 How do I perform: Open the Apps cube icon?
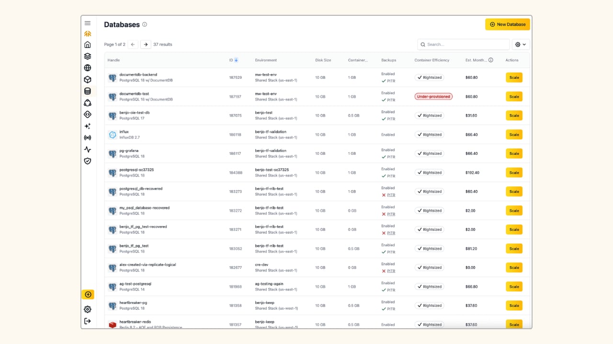click(x=88, y=79)
